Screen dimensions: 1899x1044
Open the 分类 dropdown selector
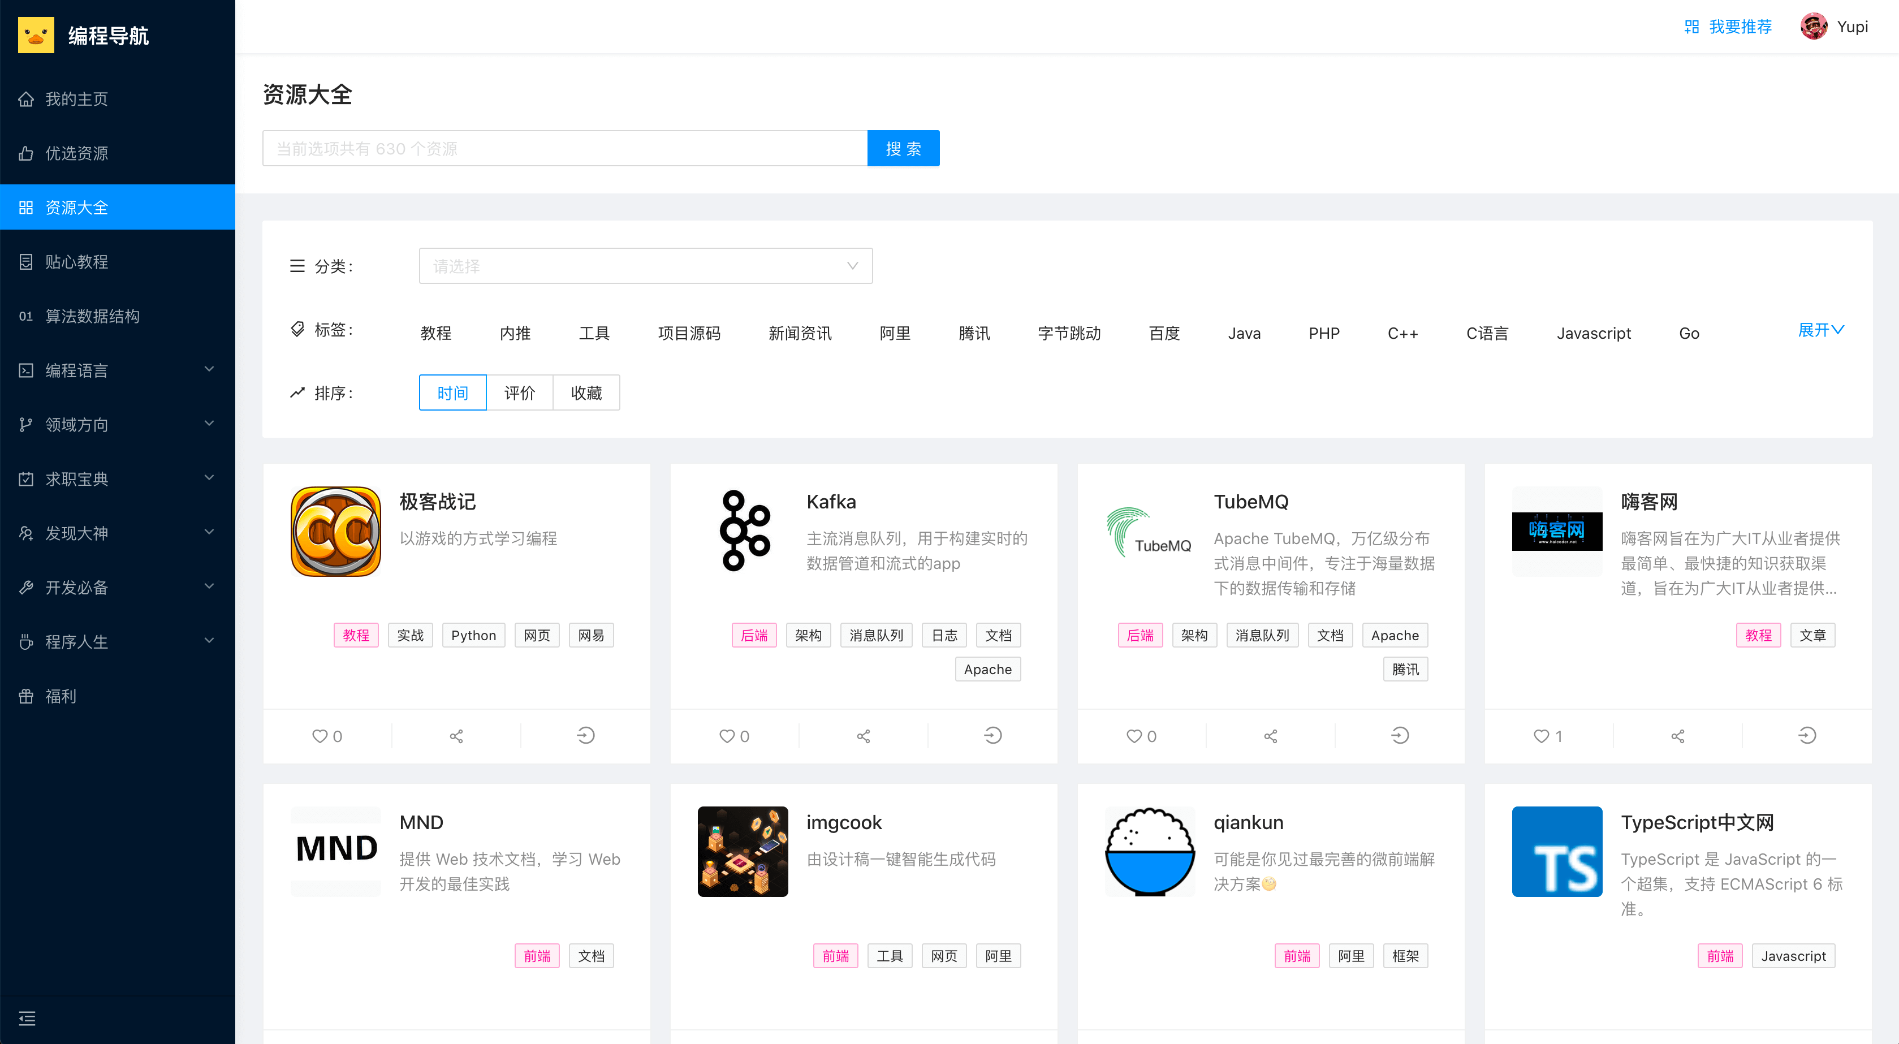[645, 266]
